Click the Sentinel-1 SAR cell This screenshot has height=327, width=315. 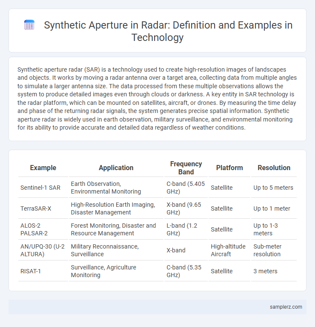coord(43,188)
